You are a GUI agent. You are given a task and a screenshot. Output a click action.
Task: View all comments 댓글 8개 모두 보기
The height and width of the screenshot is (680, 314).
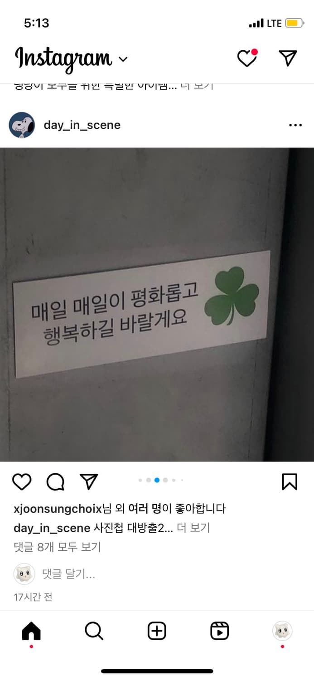[57, 547]
